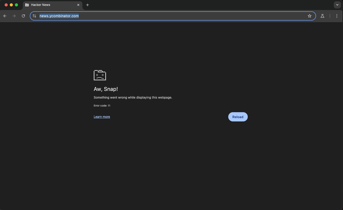
Task: Click the blue Reload button
Action: [x=238, y=117]
